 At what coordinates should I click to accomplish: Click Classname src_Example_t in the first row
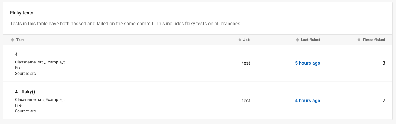40,62
